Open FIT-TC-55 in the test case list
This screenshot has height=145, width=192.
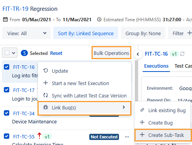[24, 137]
